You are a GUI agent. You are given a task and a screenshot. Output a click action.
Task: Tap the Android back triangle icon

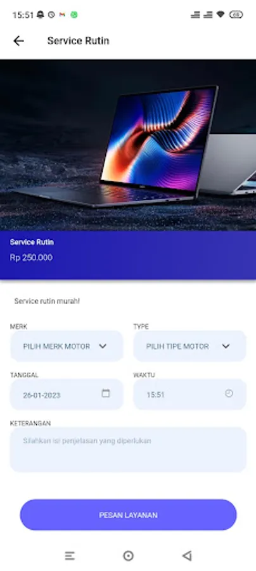coord(187,556)
